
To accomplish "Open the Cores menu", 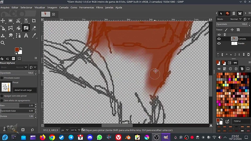I will point(74,7).
